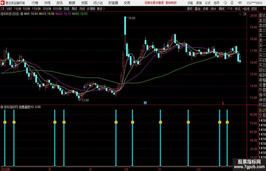This screenshot has height=171, width=266.
Task: Click the red R icon at top right
Action: [264, 9]
